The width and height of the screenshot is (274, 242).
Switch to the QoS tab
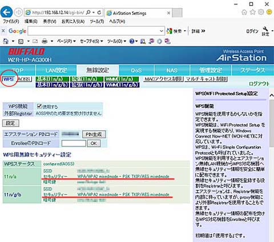tap(136, 70)
